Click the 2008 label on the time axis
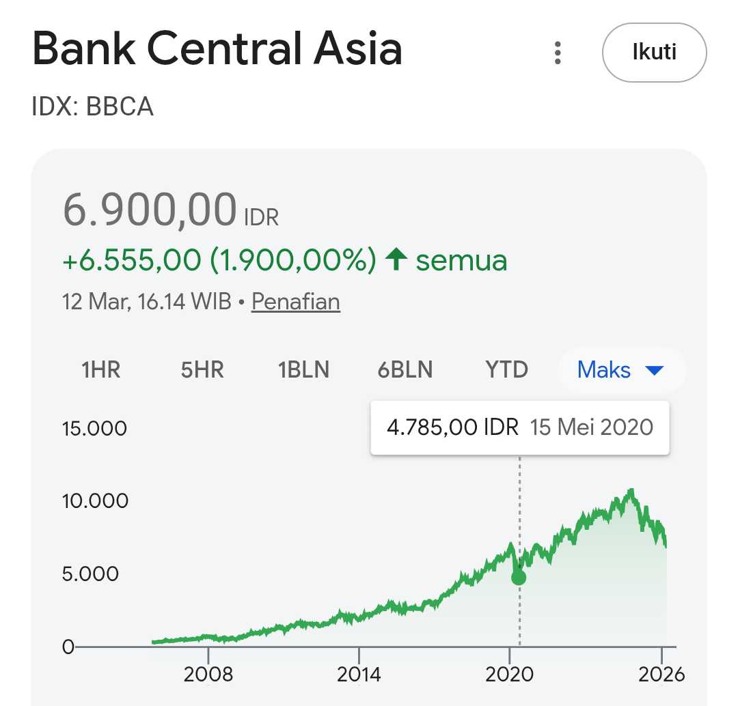Screen dimensions: 738x706 coord(208,674)
